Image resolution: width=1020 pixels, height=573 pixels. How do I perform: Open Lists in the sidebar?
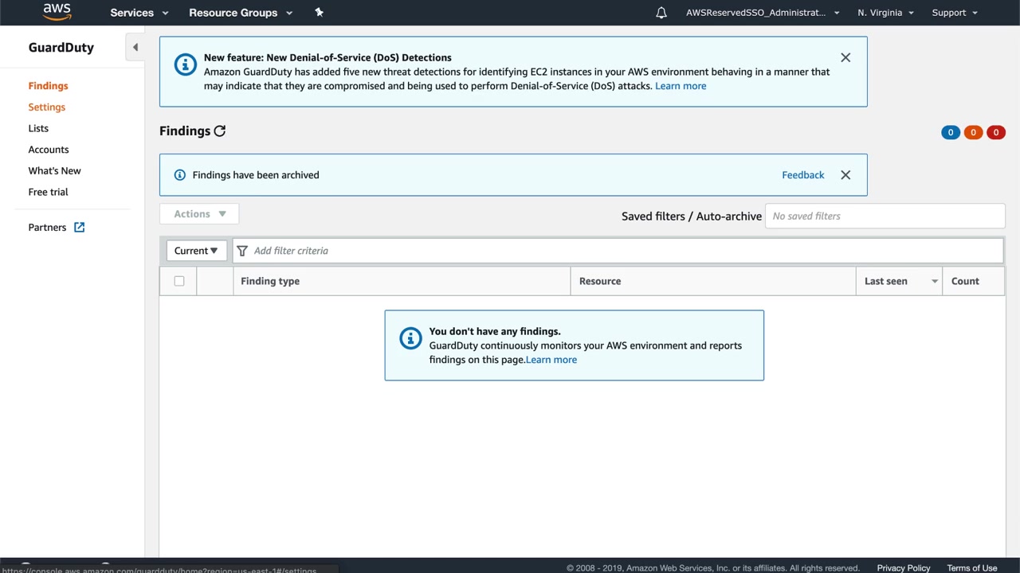38,128
